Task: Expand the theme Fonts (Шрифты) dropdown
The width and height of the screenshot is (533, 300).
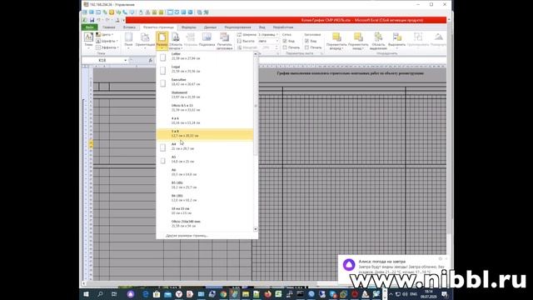Action: pyautogui.click(x=107, y=41)
